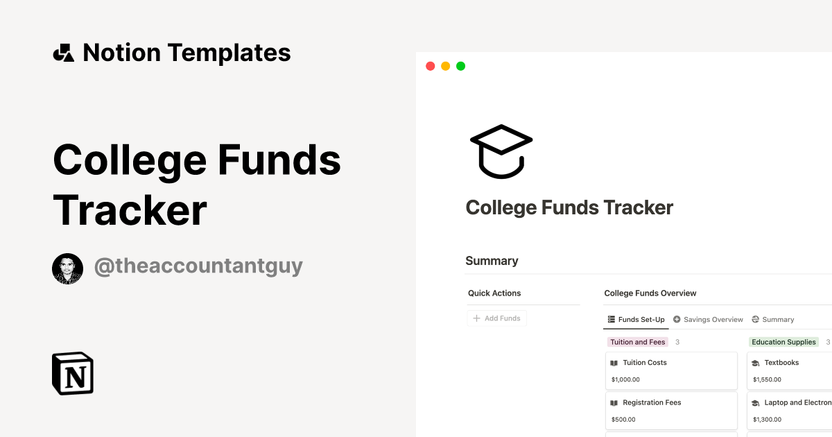The width and height of the screenshot is (832, 437).
Task: Open the Summary tab
Action: (x=778, y=319)
